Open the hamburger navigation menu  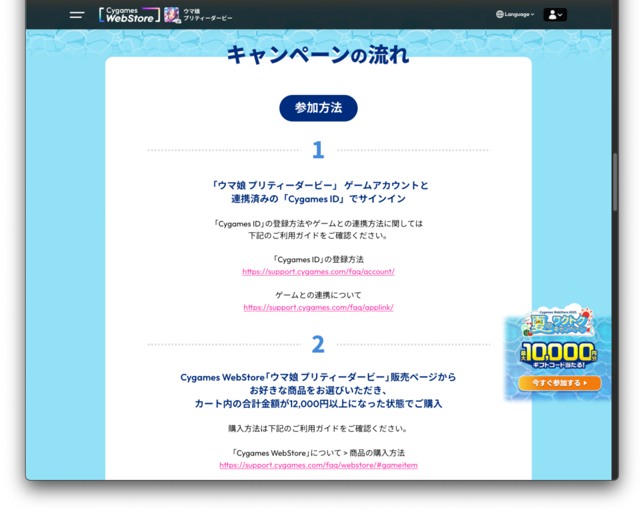click(77, 15)
